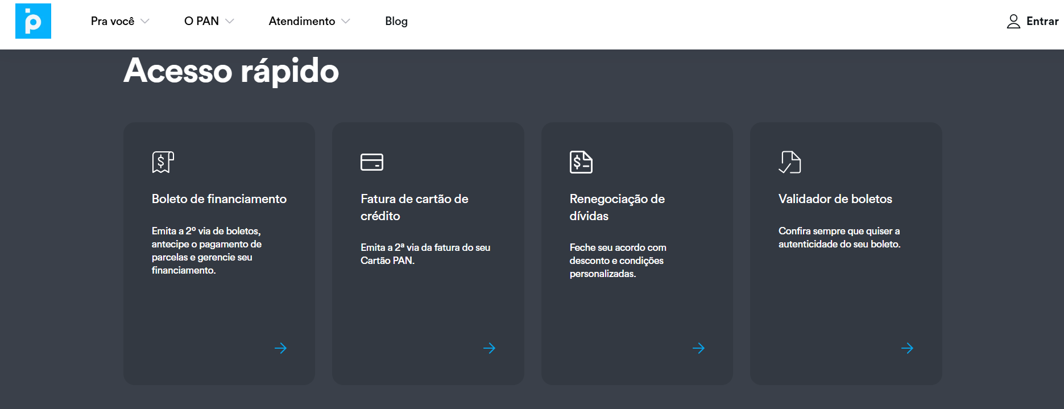Click the arrow in Validador de boletos card
Image resolution: width=1064 pixels, height=409 pixels.
click(907, 348)
